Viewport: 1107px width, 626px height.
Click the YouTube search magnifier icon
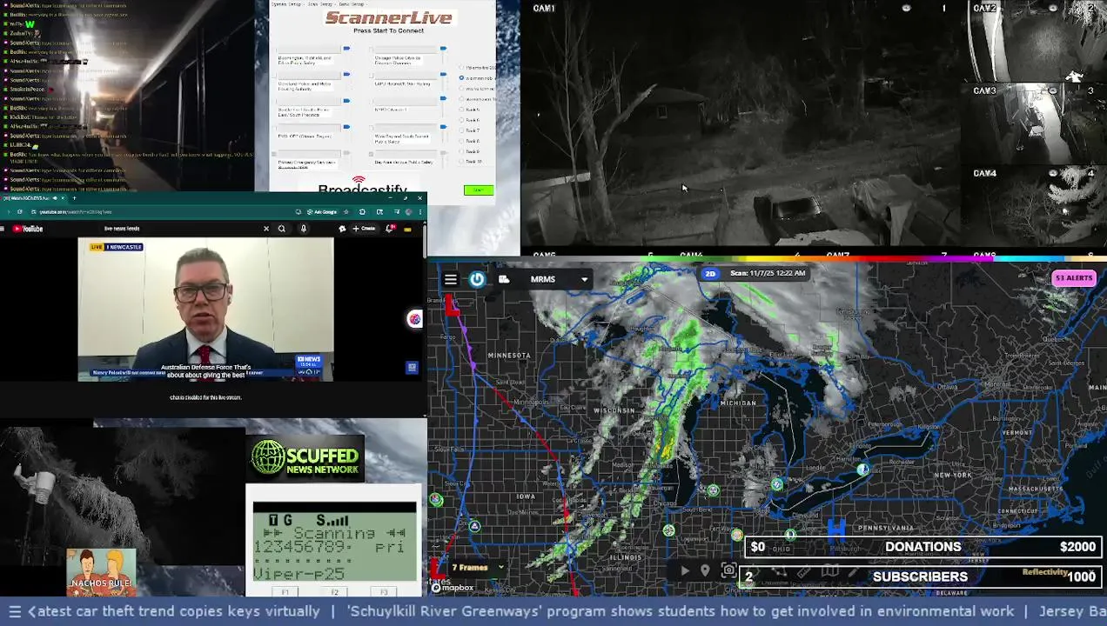pyautogui.click(x=281, y=229)
